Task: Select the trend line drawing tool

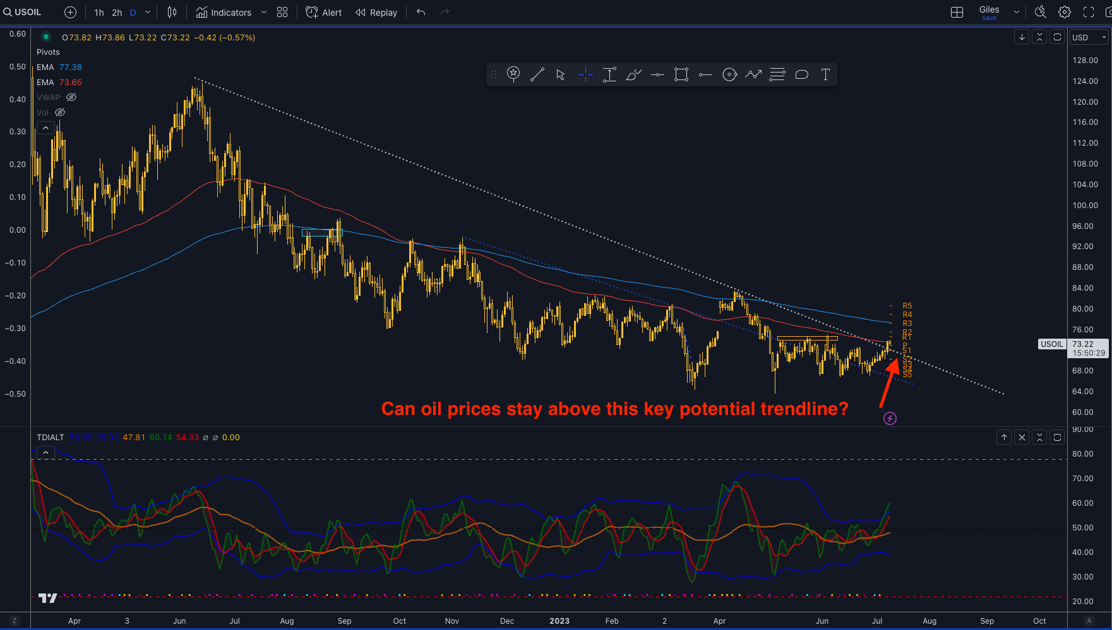Action: [x=537, y=75]
